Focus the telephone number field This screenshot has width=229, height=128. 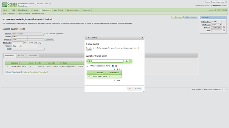29,46
